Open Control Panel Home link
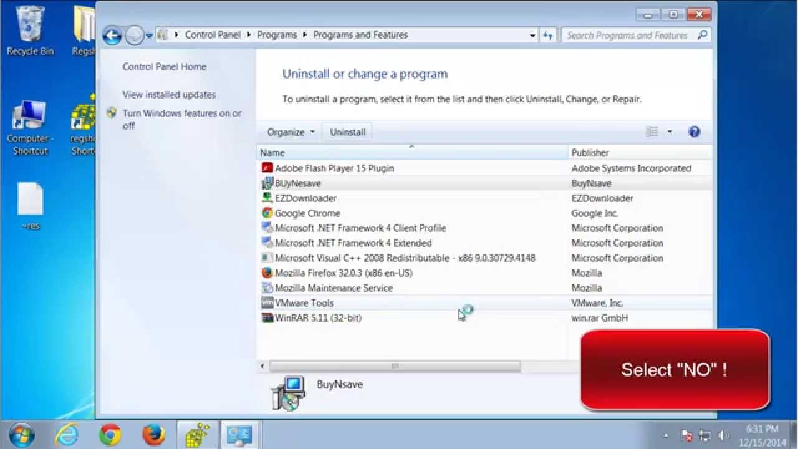Viewport: 798px width, 449px height. 164,67
